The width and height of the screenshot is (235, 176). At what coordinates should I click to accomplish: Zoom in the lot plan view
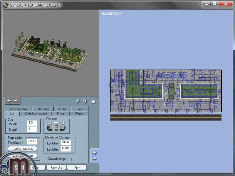[x=95, y=153]
